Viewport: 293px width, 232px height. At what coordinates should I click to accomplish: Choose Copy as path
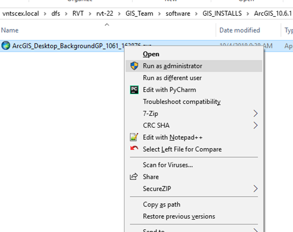194,204
